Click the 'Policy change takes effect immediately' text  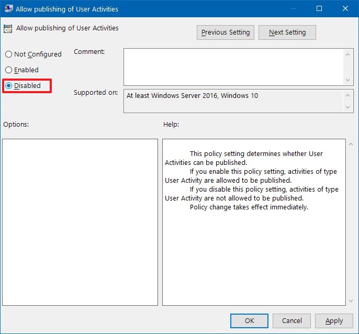[x=249, y=207]
